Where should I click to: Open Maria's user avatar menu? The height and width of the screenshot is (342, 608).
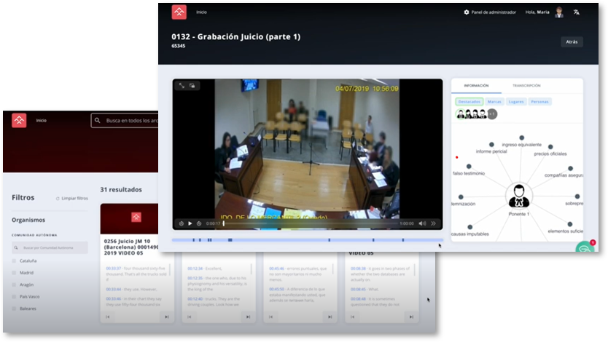point(559,12)
